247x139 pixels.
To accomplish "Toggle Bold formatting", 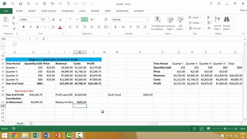I will (24, 27).
